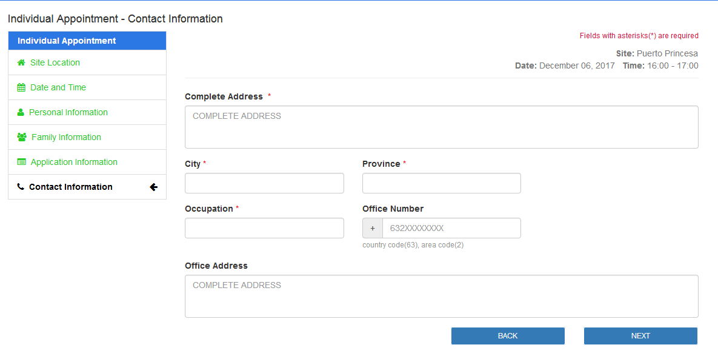Click the left arrow indicator on Contact Information
Screen dimensions: 718x356
point(153,187)
